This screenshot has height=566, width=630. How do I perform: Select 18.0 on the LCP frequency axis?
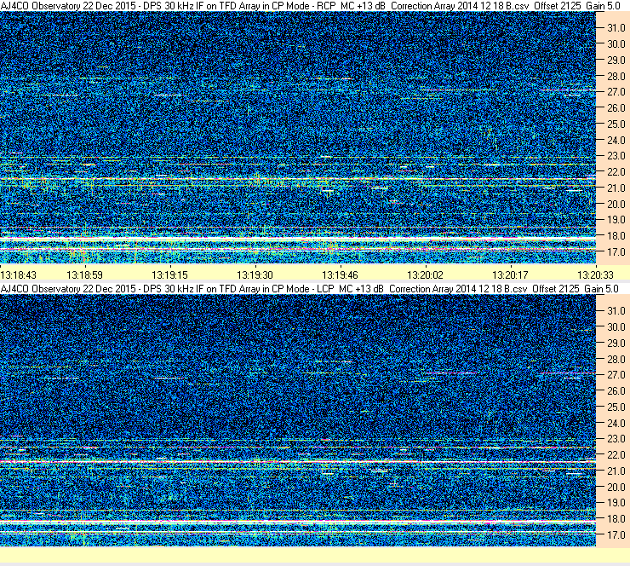coord(616,519)
